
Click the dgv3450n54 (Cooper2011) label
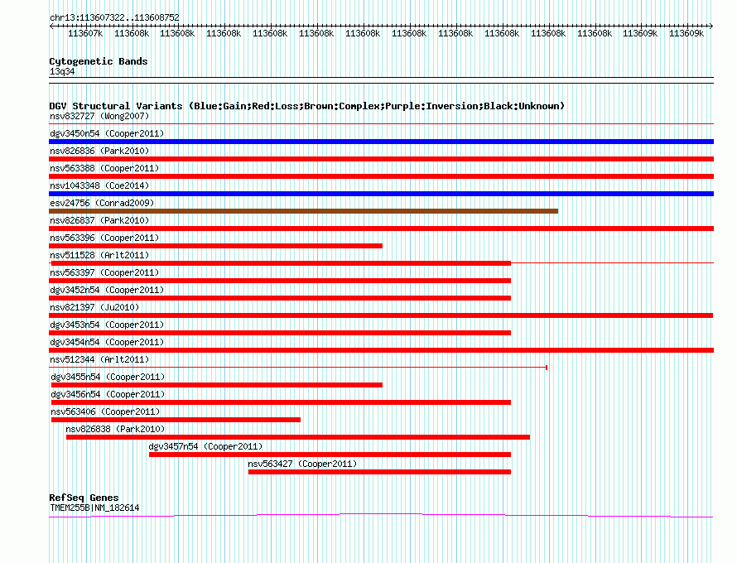pos(107,133)
